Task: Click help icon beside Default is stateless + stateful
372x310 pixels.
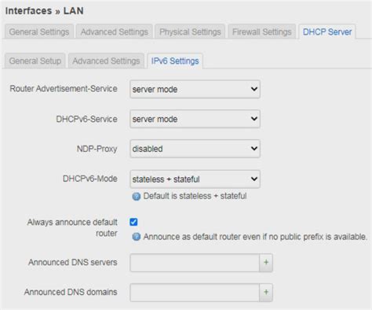Action: (x=137, y=197)
